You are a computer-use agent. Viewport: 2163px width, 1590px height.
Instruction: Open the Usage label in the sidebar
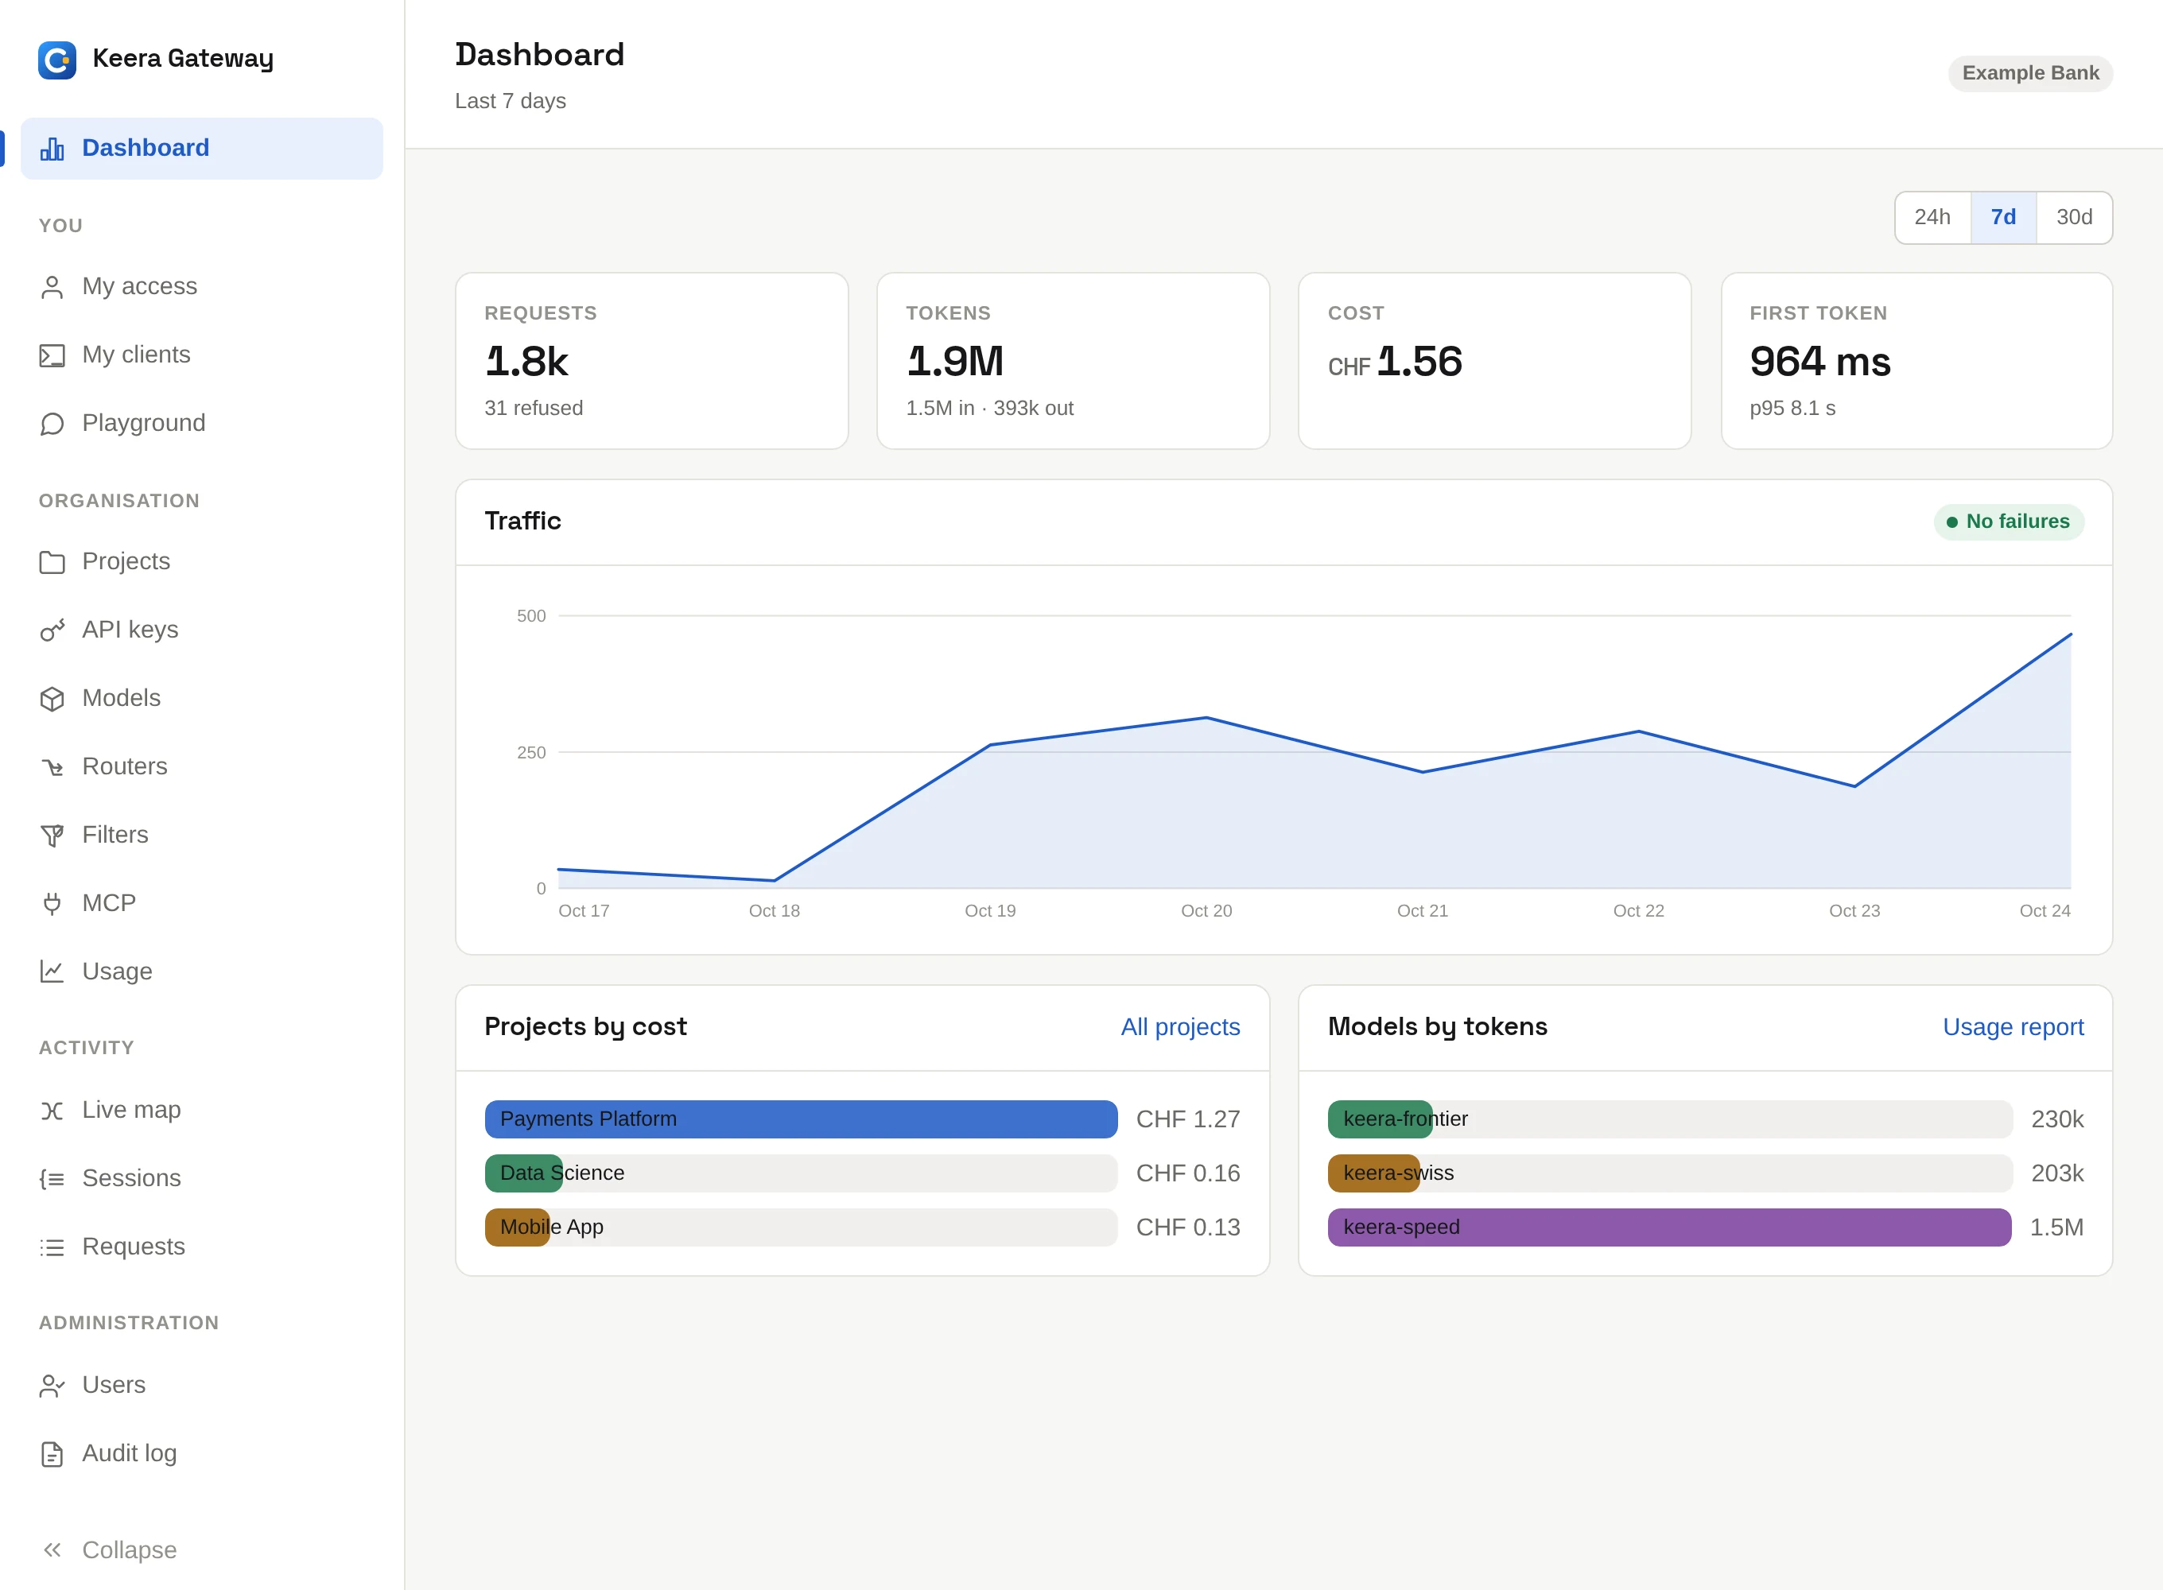pos(118,971)
